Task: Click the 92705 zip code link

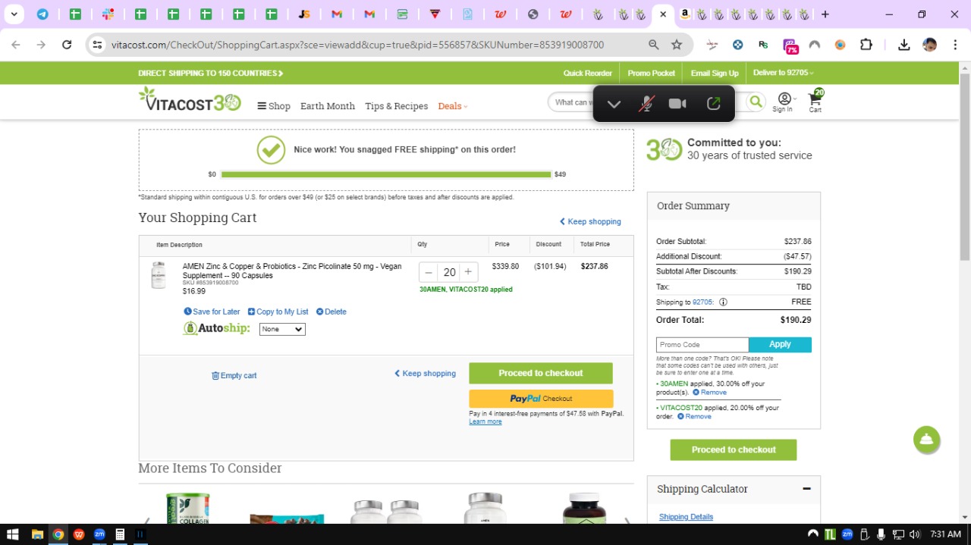Action: pos(702,302)
